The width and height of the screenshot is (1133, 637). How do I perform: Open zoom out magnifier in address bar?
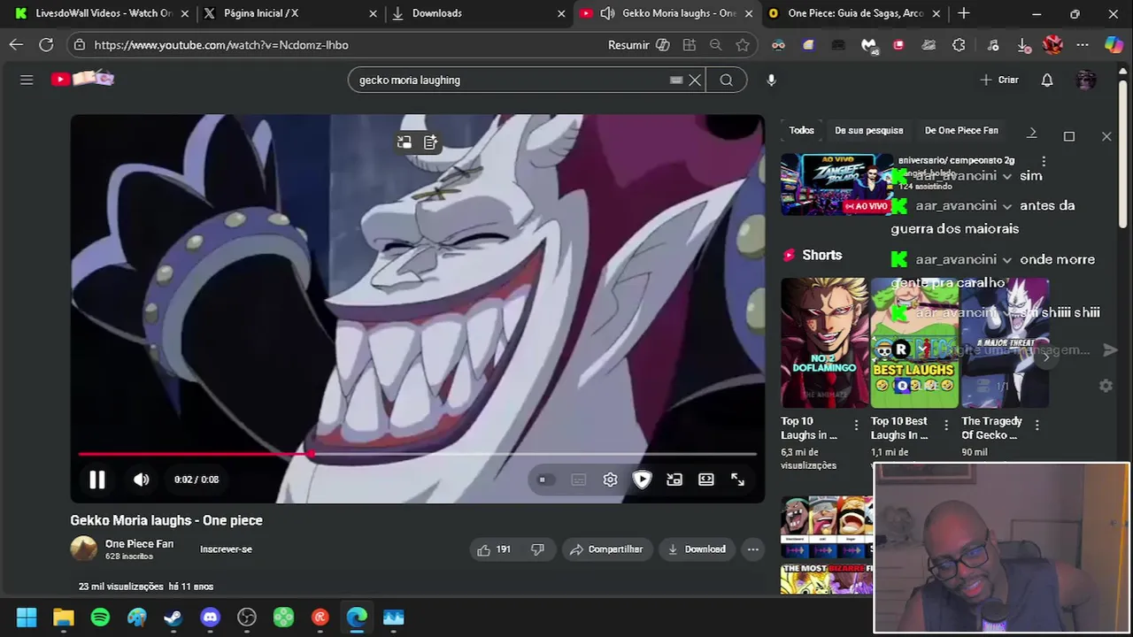pyautogui.click(x=715, y=45)
